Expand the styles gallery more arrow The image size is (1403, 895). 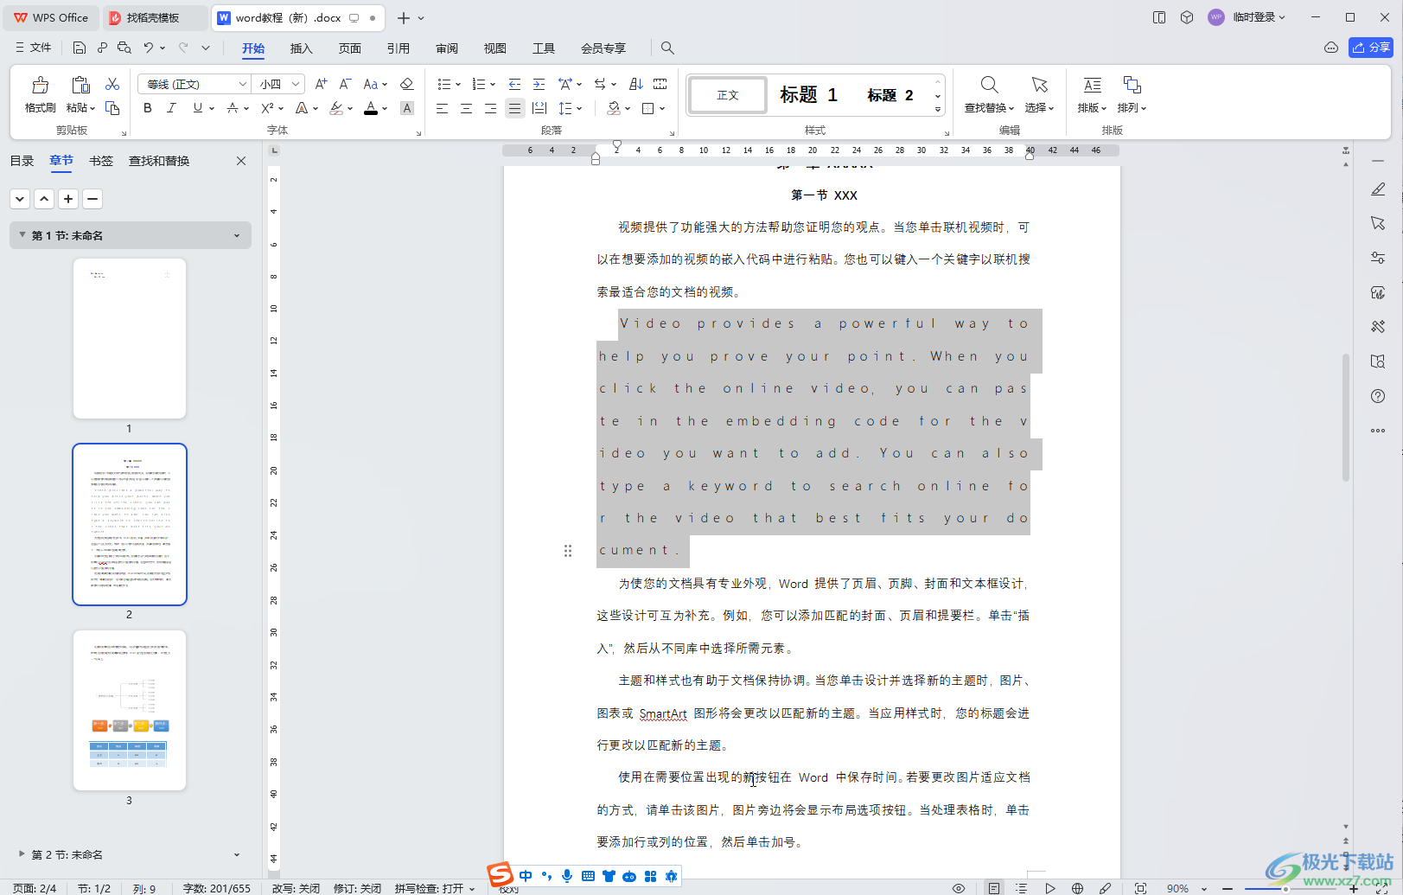point(938,110)
